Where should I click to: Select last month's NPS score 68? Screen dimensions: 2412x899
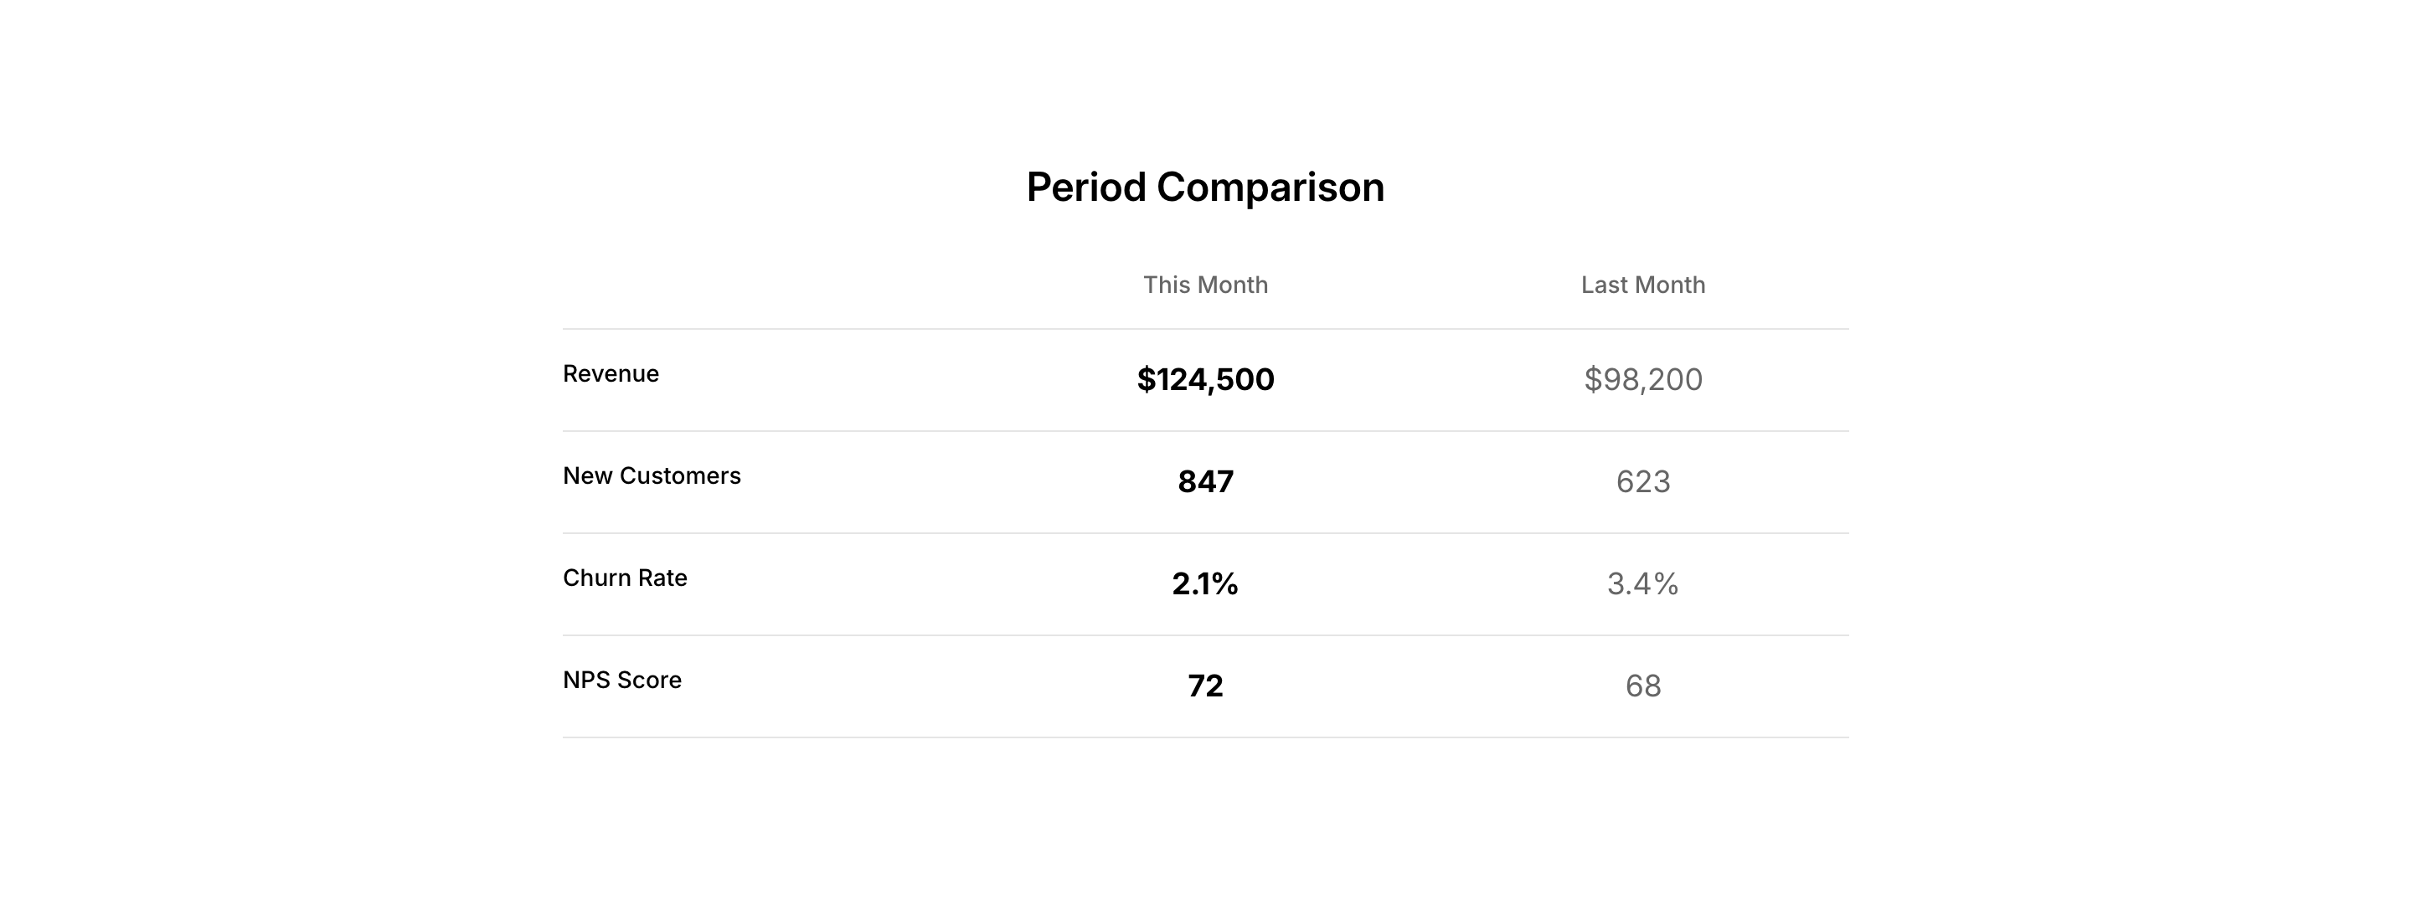[1642, 686]
